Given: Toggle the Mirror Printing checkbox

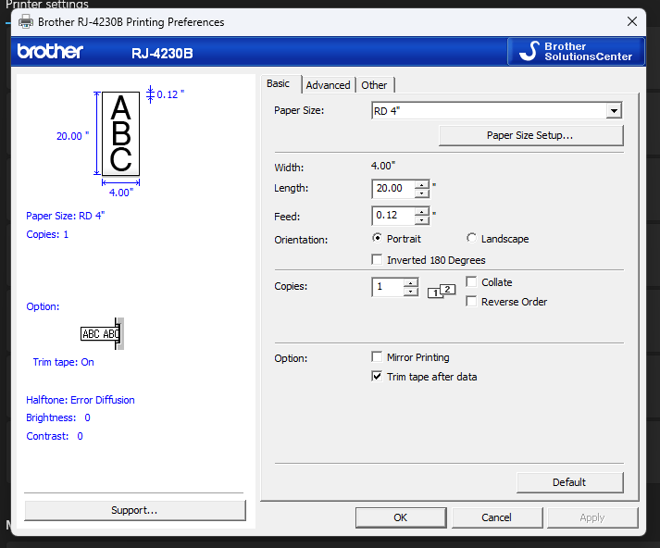Looking at the screenshot, I should pos(377,357).
